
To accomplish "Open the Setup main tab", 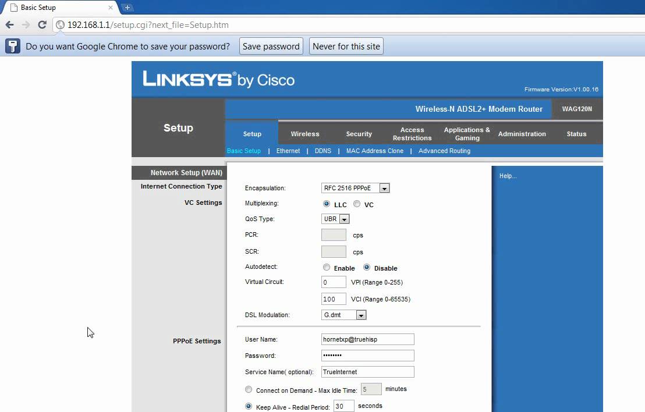I will click(251, 134).
